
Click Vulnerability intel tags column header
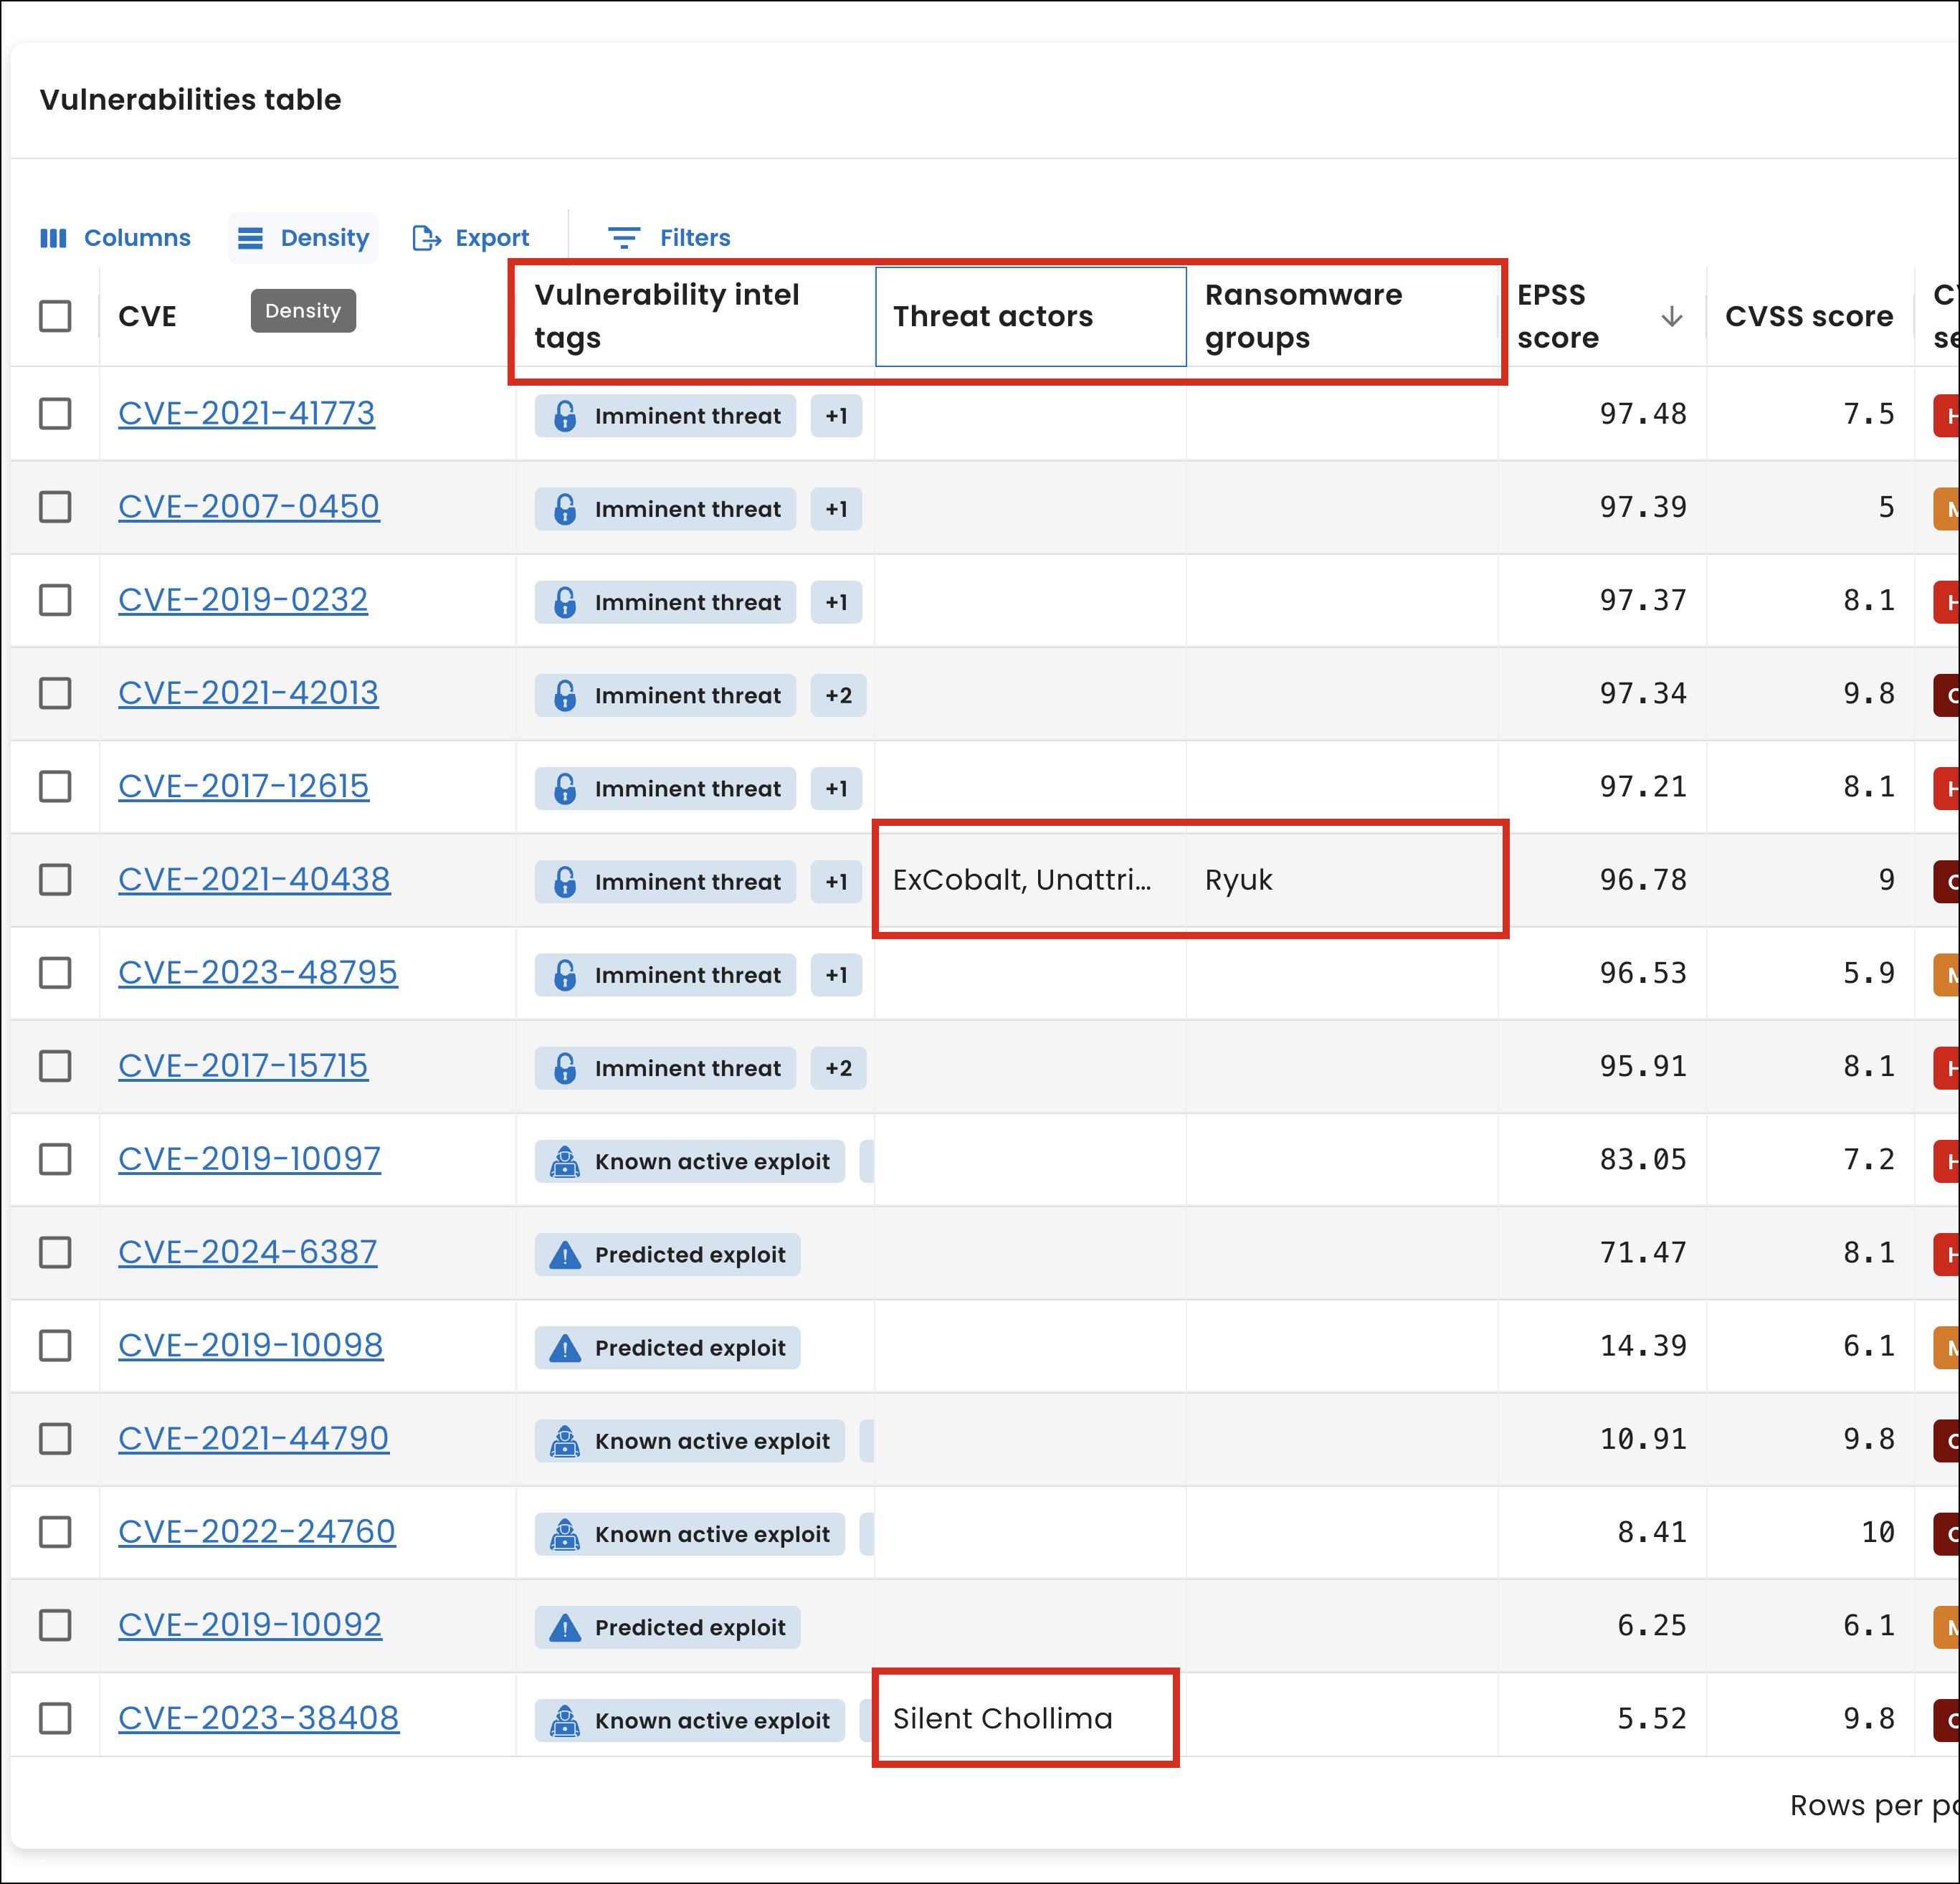pos(695,317)
